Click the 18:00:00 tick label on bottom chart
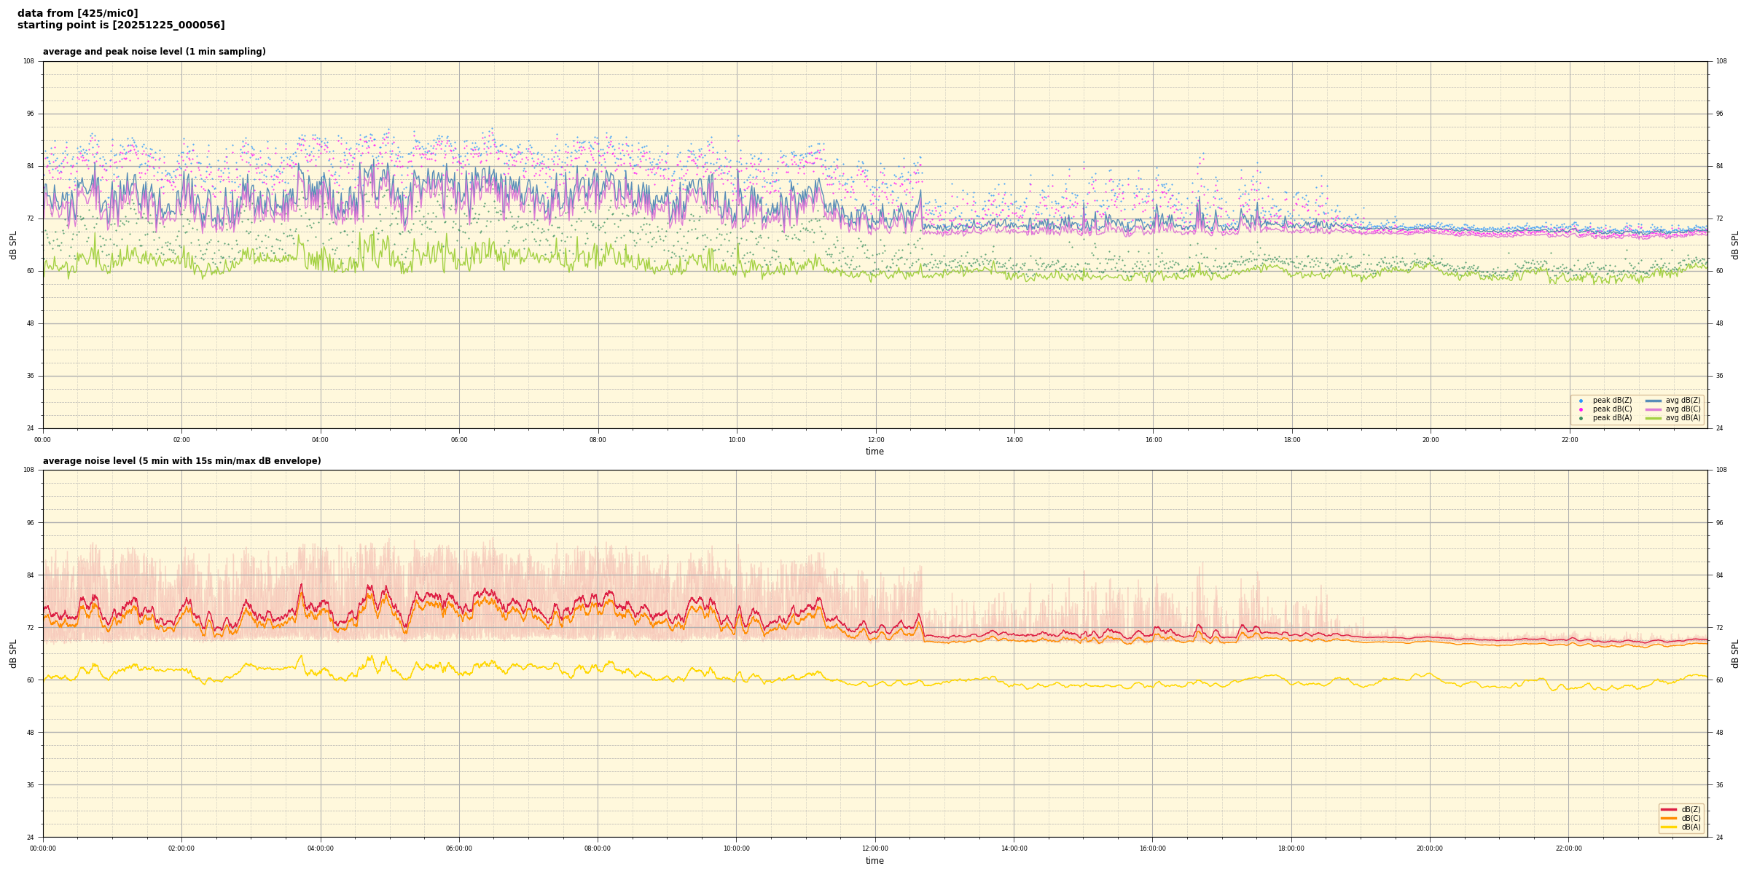Viewport: 1749px width, 874px height. [1291, 849]
